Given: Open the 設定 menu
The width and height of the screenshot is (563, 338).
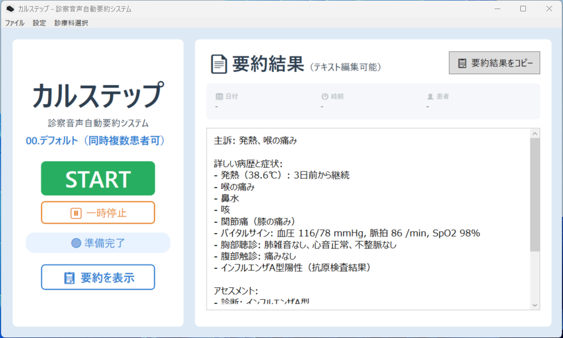Looking at the screenshot, I should pos(39,23).
